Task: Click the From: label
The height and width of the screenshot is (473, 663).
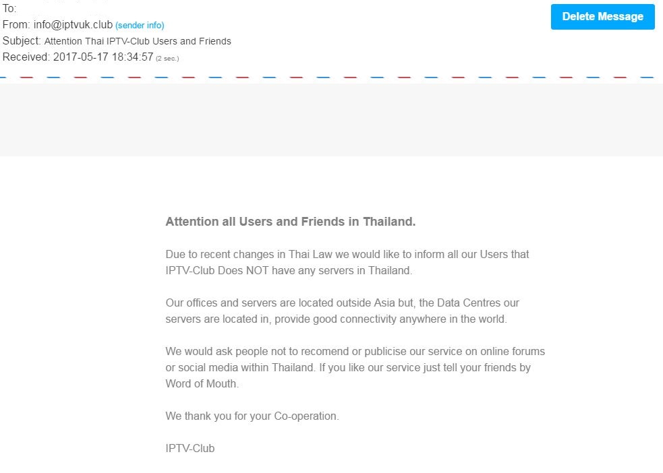Action: [16, 24]
